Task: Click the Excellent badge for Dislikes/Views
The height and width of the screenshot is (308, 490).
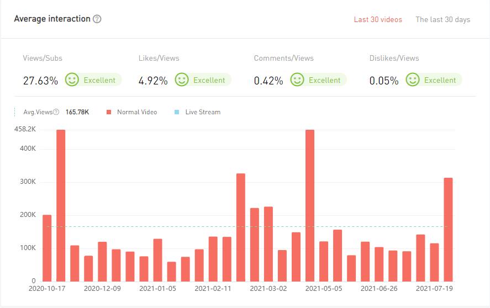Action: point(440,80)
